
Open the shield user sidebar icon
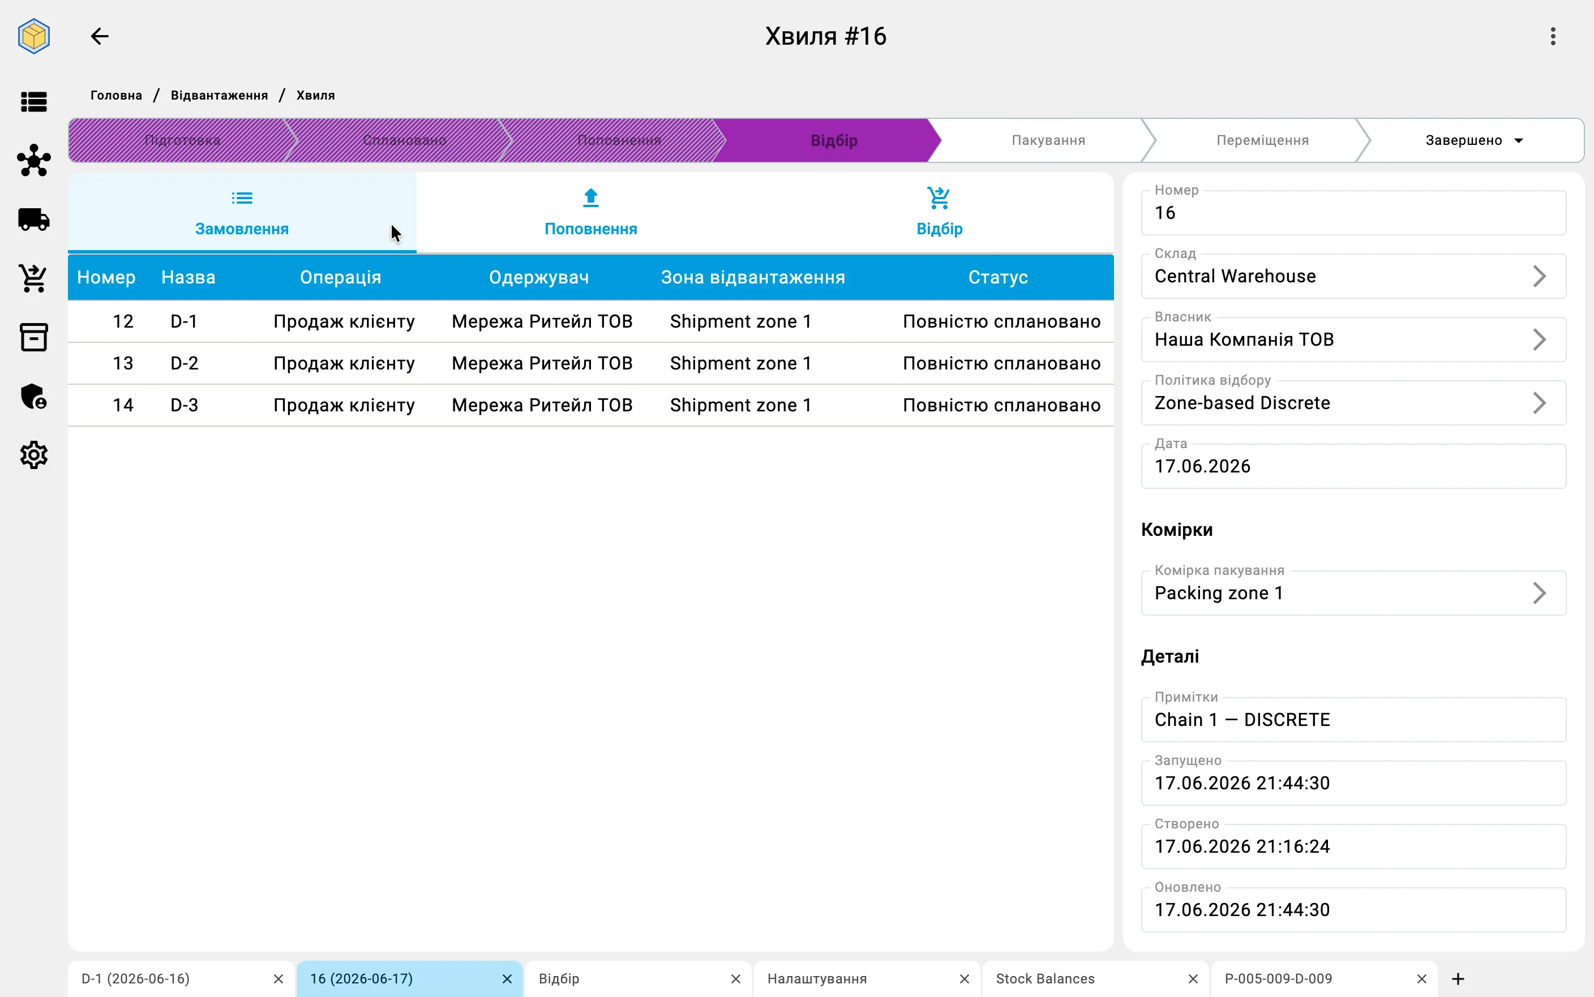(x=33, y=396)
